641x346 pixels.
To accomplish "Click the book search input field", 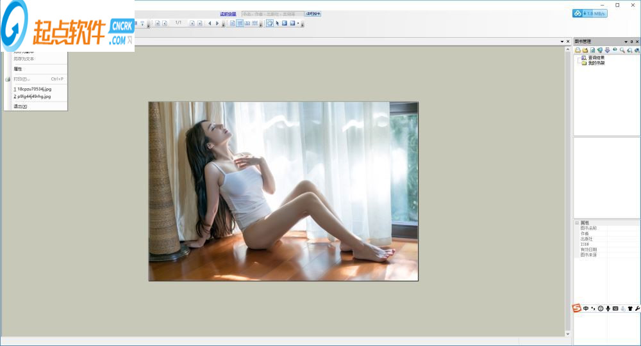I will pyautogui.click(x=272, y=14).
